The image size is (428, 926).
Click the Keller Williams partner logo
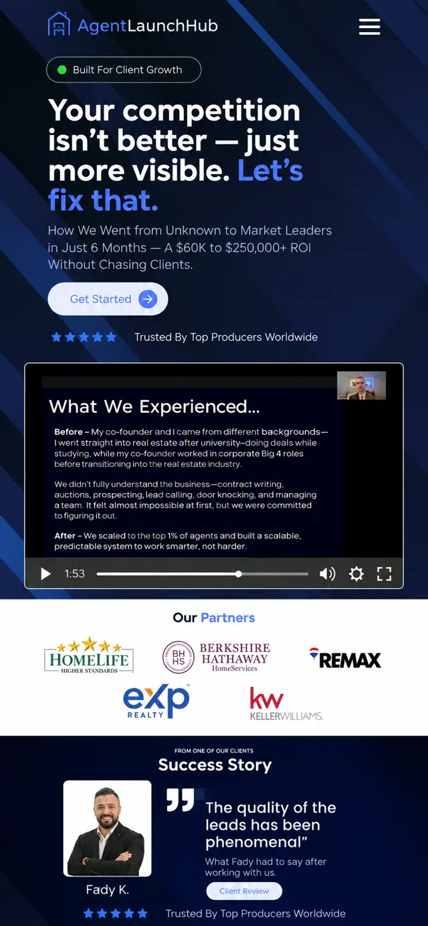286,704
